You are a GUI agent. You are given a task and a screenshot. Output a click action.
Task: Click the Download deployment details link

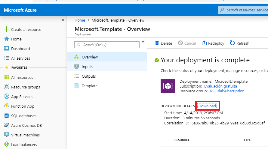[x=207, y=106]
